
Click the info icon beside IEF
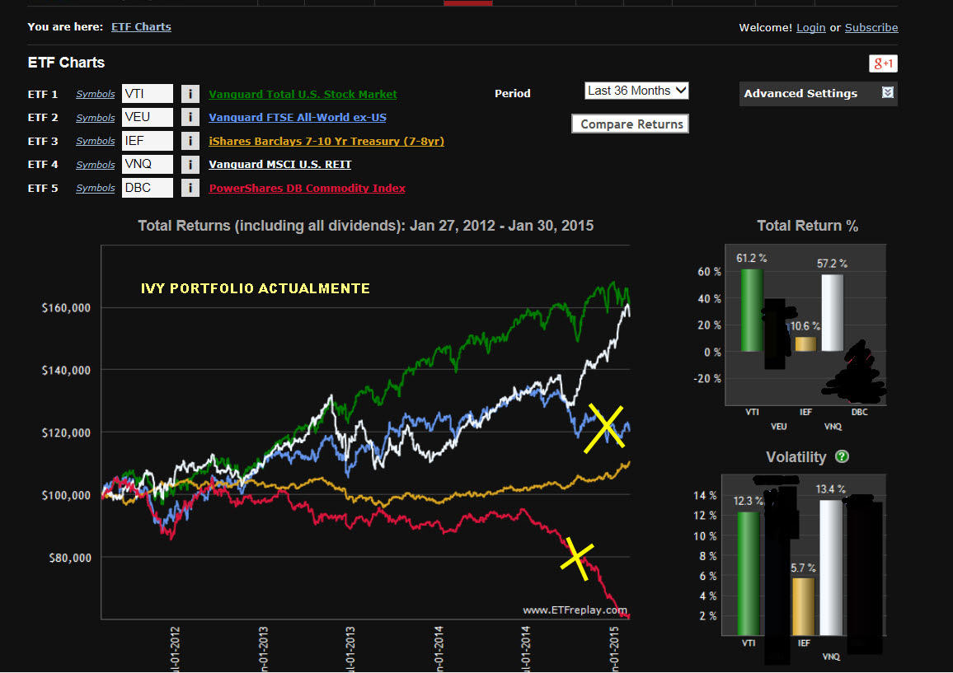[190, 141]
